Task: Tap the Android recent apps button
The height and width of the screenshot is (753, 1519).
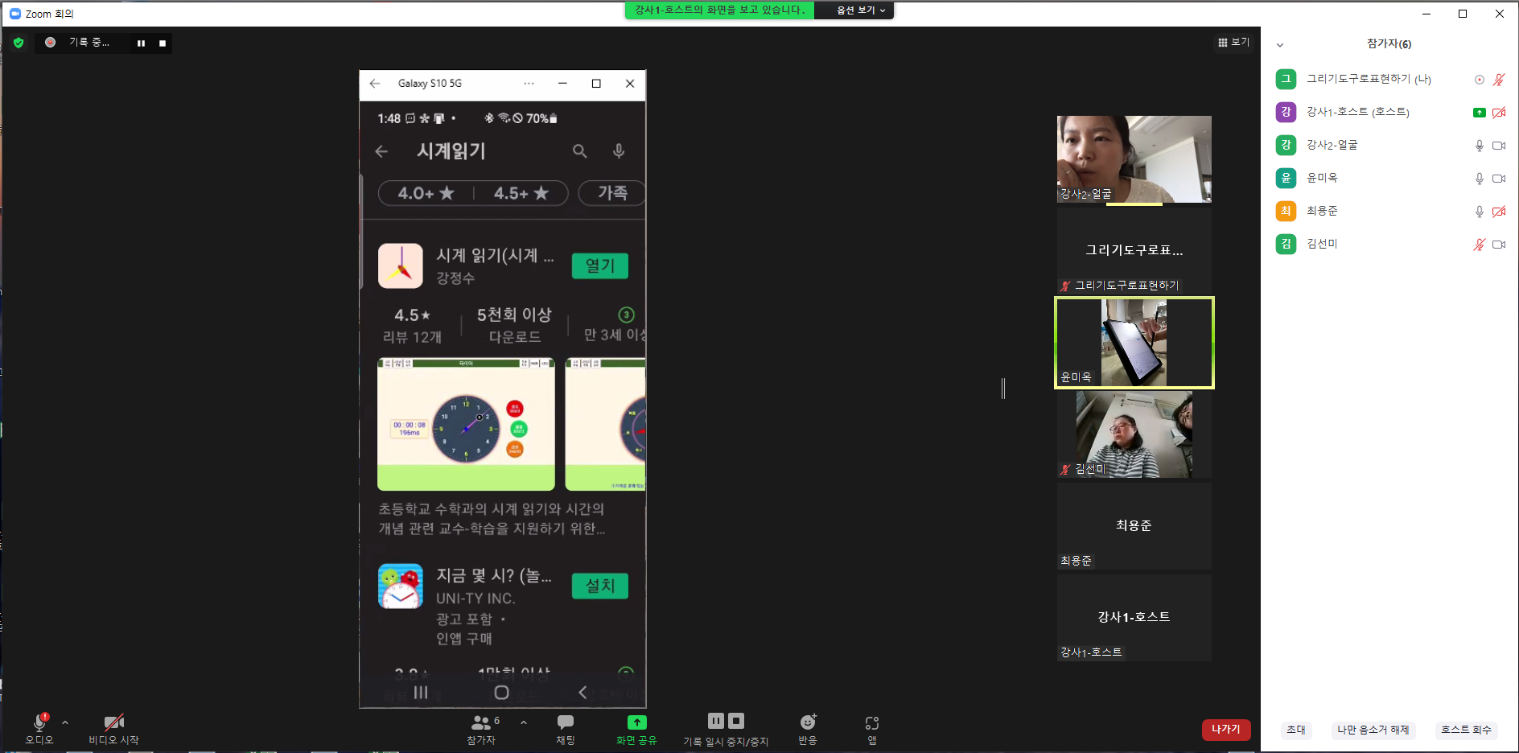Action: 421,693
